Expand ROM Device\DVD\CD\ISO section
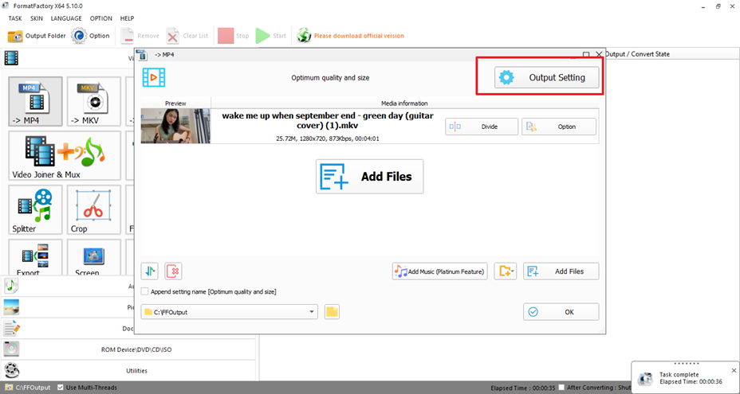 point(128,349)
